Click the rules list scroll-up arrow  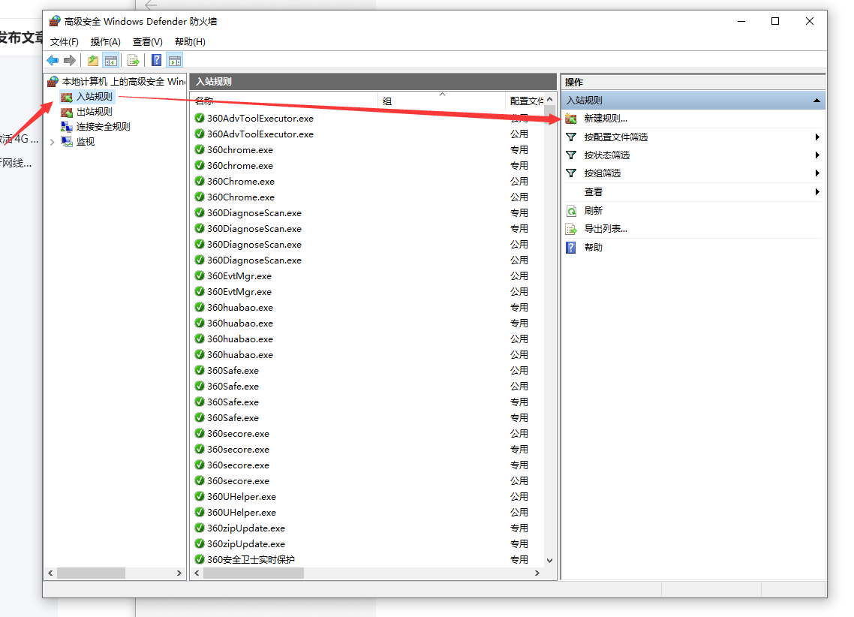(x=549, y=100)
